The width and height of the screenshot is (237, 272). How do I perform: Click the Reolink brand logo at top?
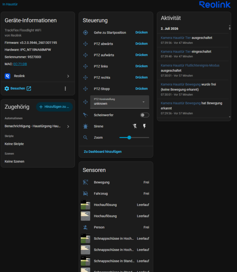(215, 5)
